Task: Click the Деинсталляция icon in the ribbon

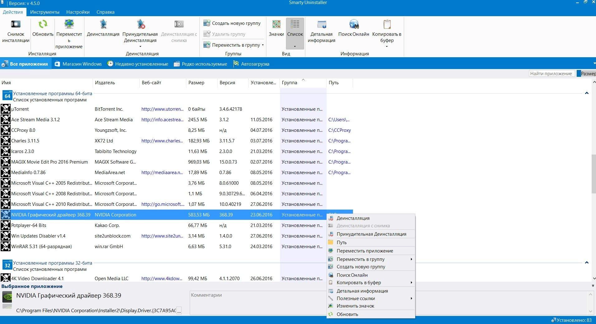Action: tap(103, 24)
